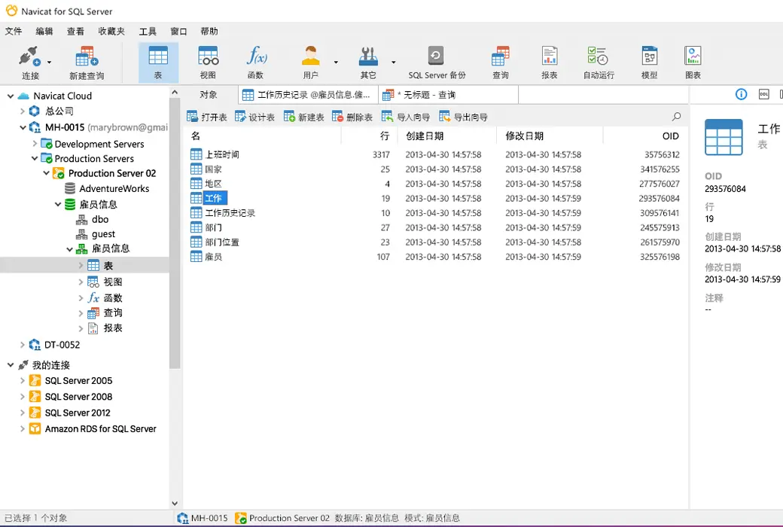Viewport: 783px width, 527px height.
Task: Click 新建表 new table button
Action: click(303, 117)
